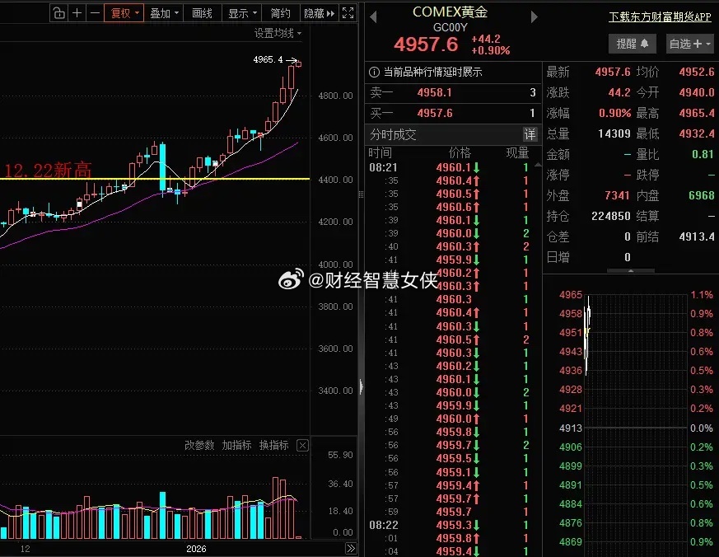Click the panel splitter handle beside trade list
Screen dimensions: 719x557
[362, 194]
